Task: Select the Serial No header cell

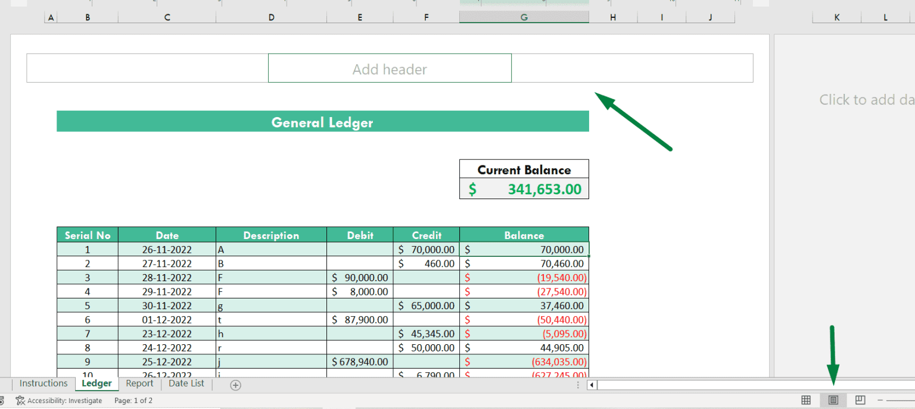Action: pos(87,235)
